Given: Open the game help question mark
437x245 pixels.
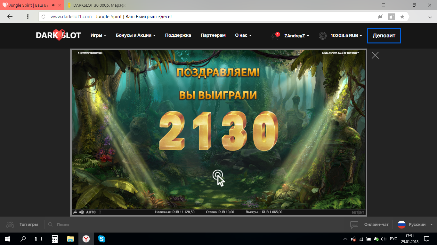Looking at the screenshot, I should tap(100, 212).
